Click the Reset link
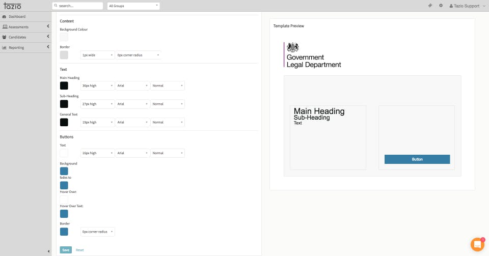This screenshot has height=256, width=489. click(80, 250)
